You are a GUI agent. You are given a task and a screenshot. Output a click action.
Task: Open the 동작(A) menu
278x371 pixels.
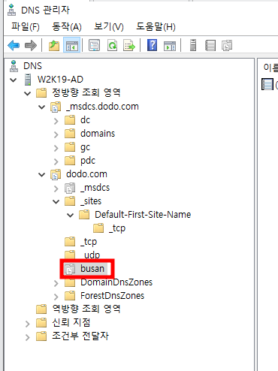coord(67,26)
